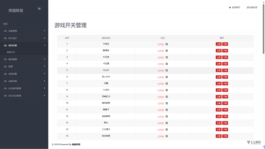Click the page vertical scrollbar thumb
The width and height of the screenshot is (265, 149).
pyautogui.click(x=263, y=29)
